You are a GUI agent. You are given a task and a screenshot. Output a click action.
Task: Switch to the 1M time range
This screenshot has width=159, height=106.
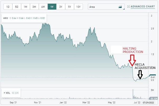point(25,7)
